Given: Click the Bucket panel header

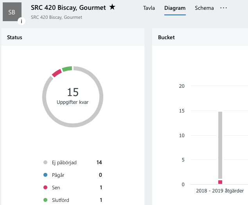Looking at the screenshot, I should point(166,38).
